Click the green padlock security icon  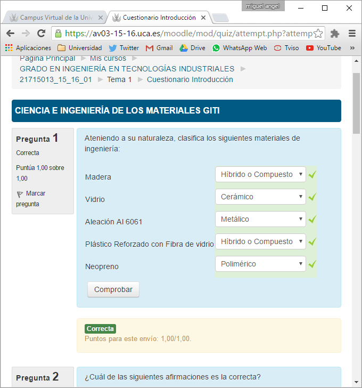[x=58, y=33]
